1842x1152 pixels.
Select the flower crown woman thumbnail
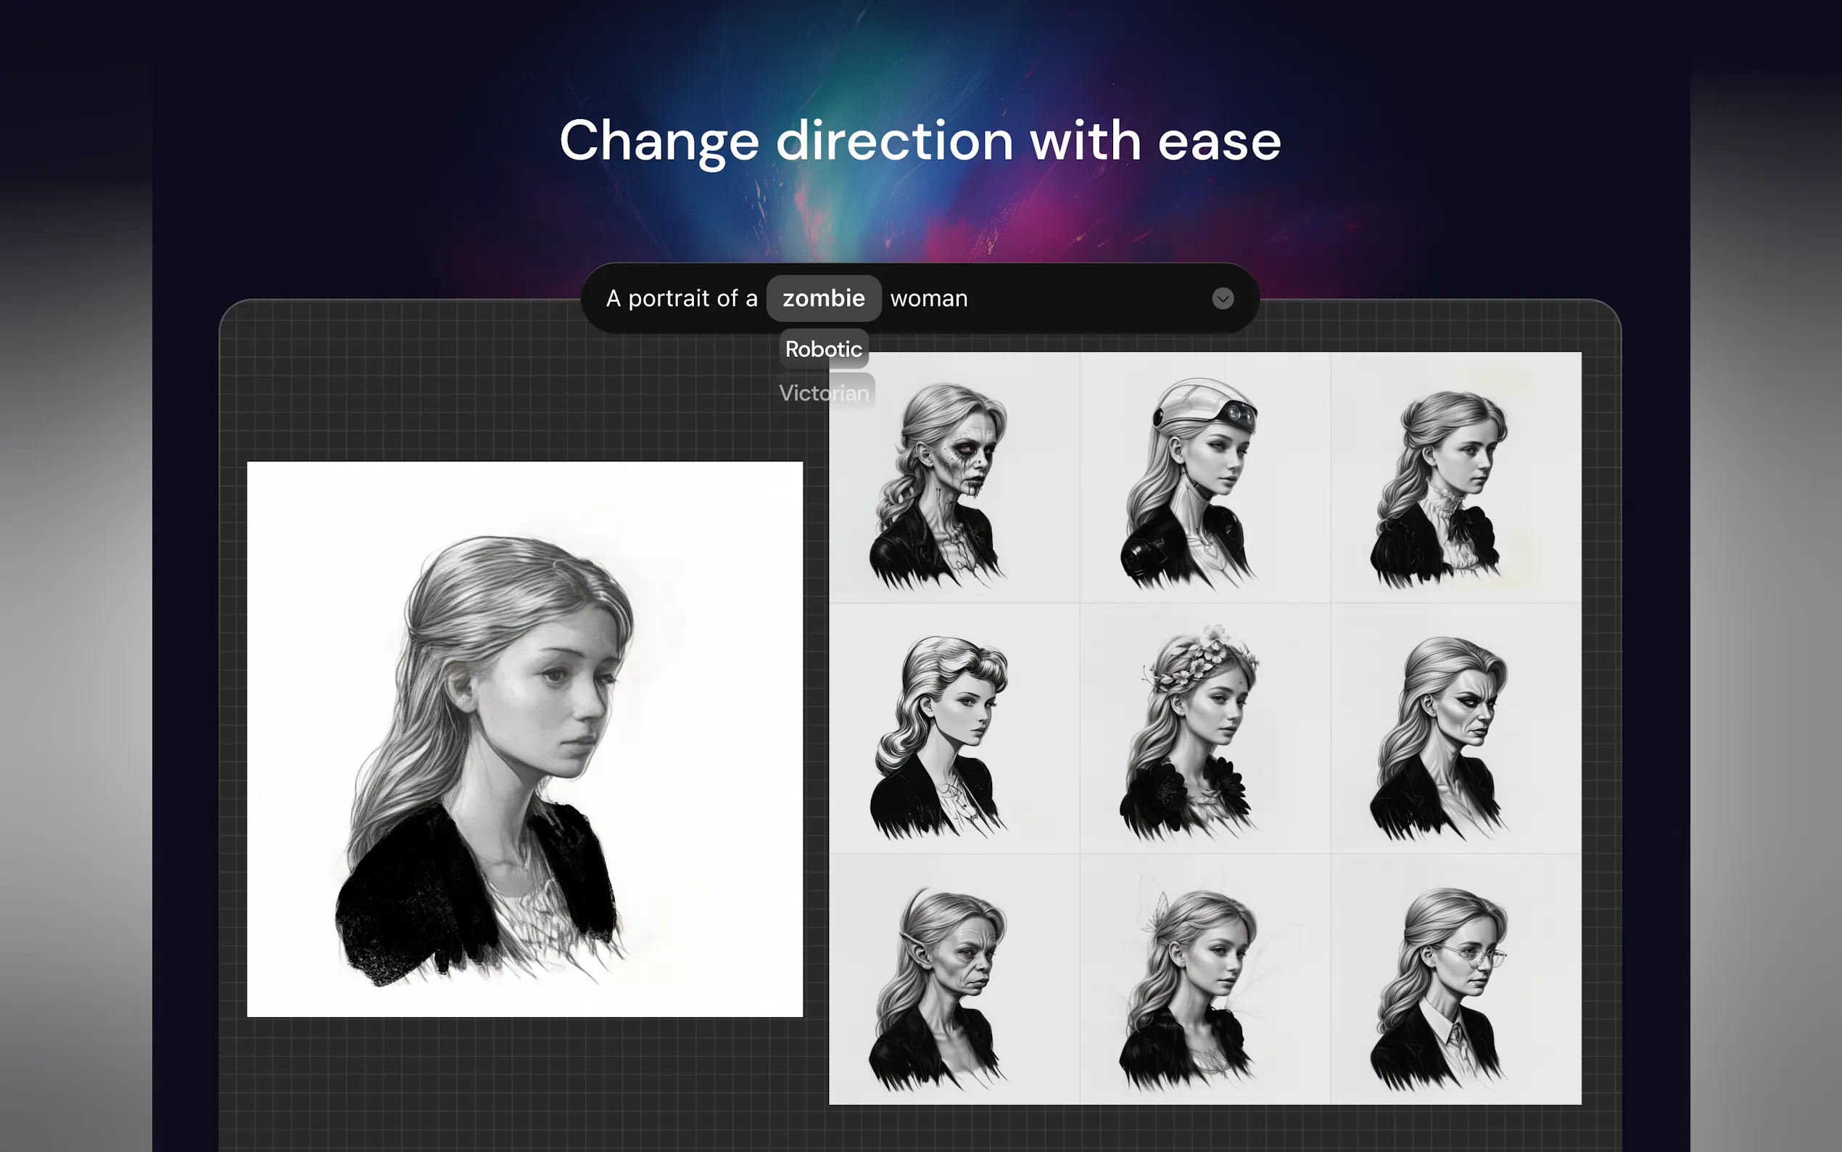click(1205, 728)
